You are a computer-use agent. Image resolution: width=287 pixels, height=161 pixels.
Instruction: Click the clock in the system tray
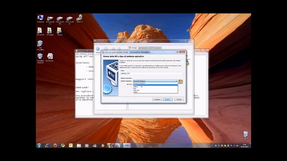pyautogui.click(x=244, y=146)
